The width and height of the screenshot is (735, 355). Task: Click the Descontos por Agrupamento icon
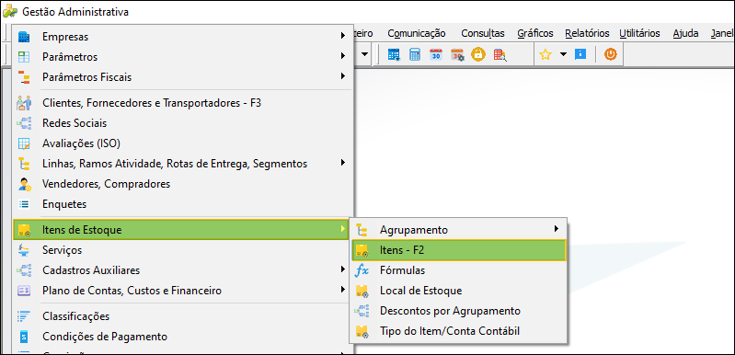[x=362, y=311]
